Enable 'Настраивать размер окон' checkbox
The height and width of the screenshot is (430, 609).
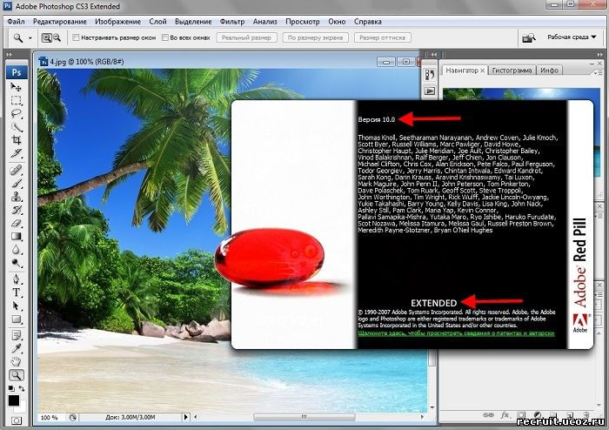pos(76,37)
